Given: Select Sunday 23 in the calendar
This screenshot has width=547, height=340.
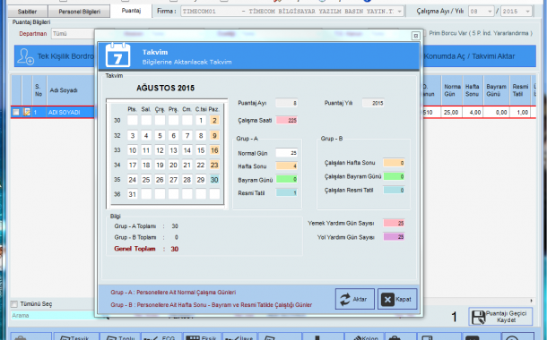Looking at the screenshot, I should 214,165.
